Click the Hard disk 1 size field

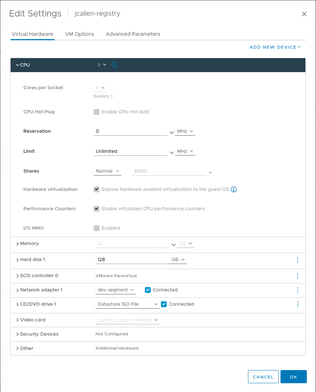[132, 260]
